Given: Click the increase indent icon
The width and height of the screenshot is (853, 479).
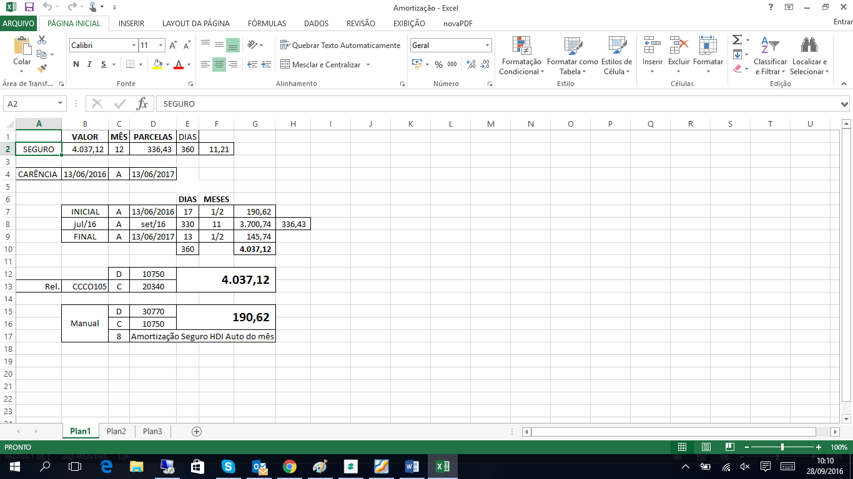Looking at the screenshot, I should point(266,64).
